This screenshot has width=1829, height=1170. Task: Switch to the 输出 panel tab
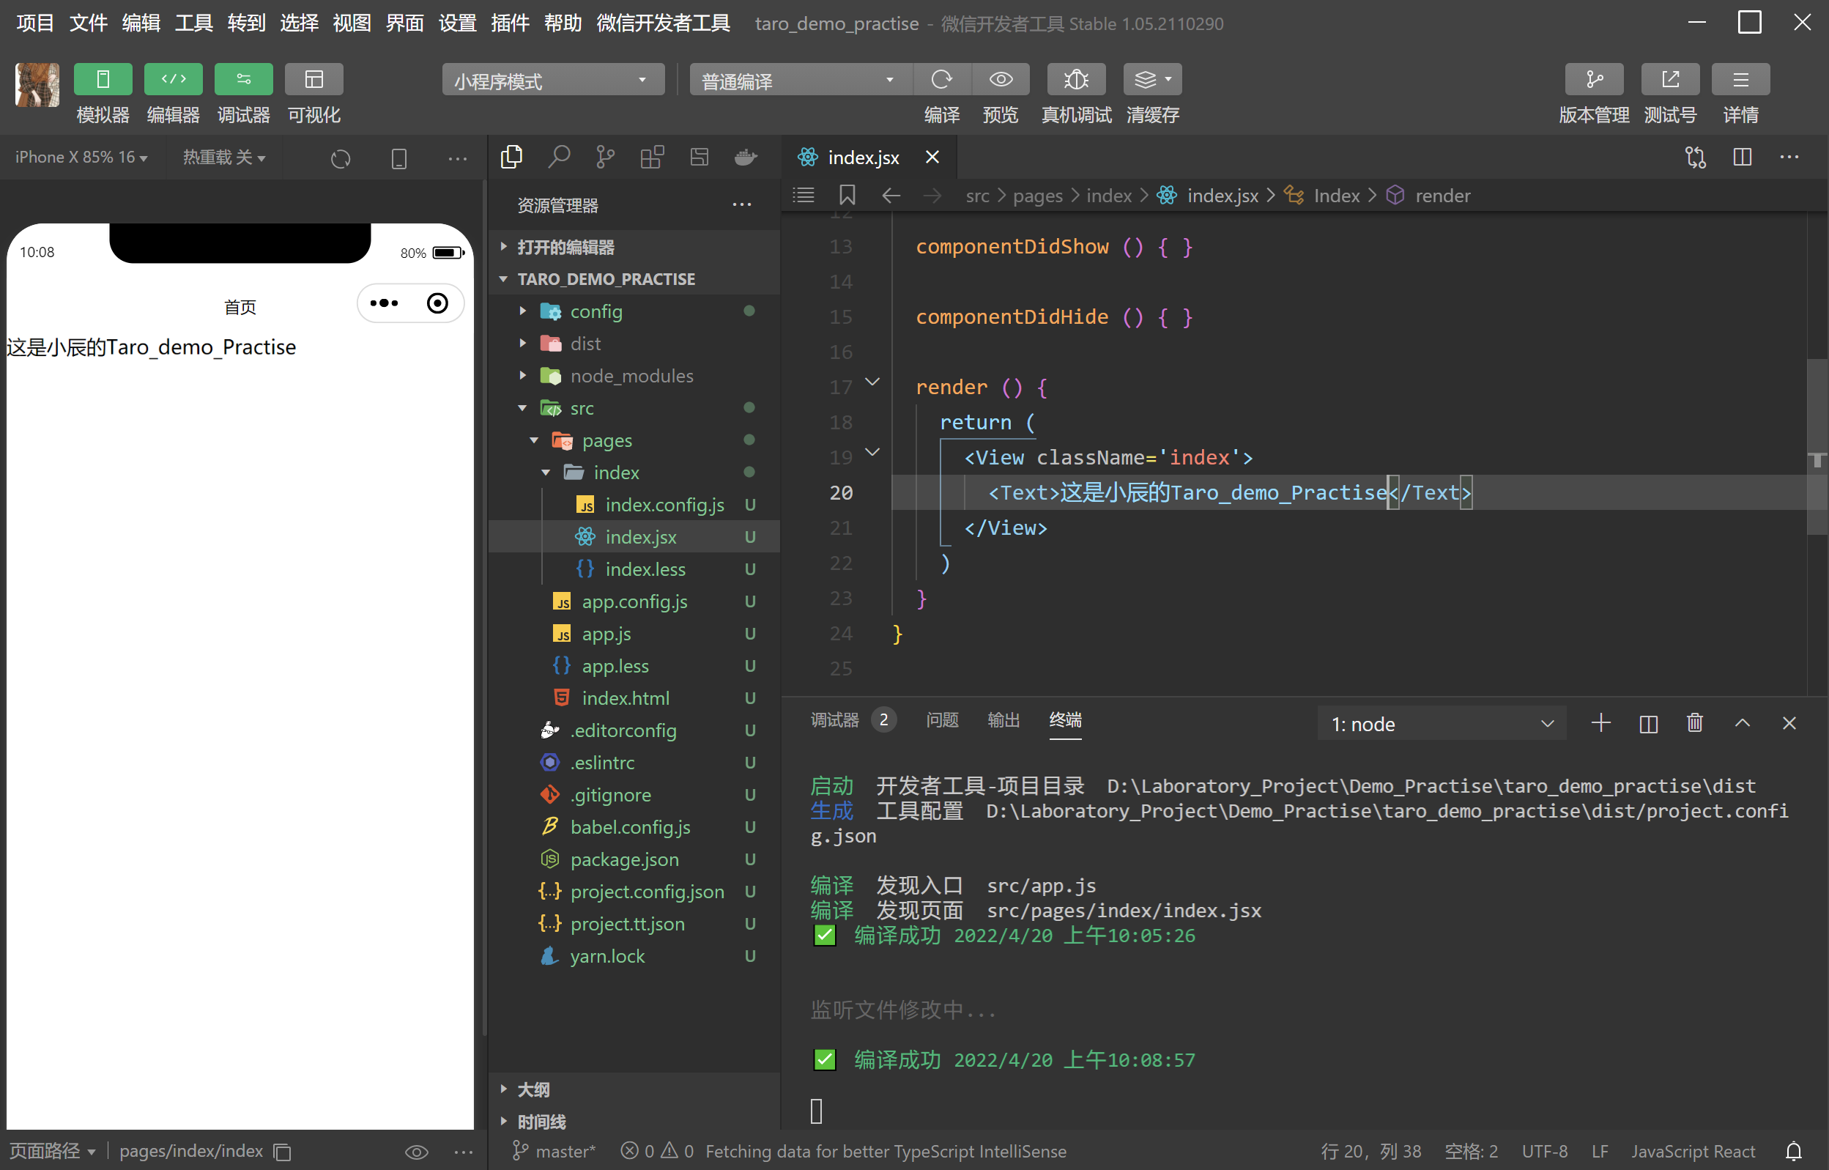1003,719
